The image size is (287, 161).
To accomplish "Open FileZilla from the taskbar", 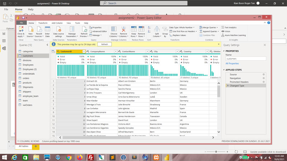I will pos(91,157).
